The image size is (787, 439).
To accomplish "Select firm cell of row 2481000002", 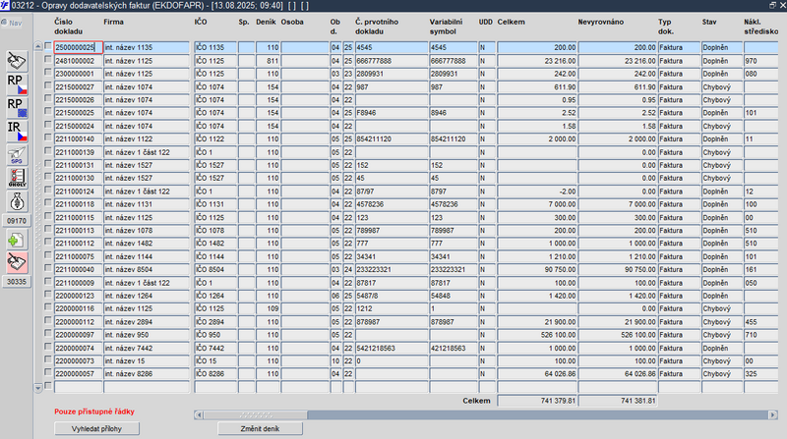I will (x=147, y=61).
